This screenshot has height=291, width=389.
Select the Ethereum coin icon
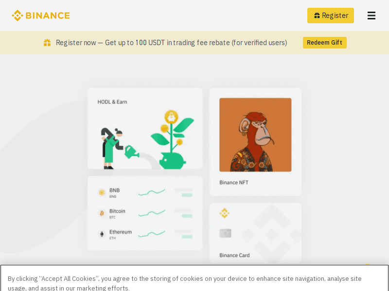pyautogui.click(x=102, y=233)
